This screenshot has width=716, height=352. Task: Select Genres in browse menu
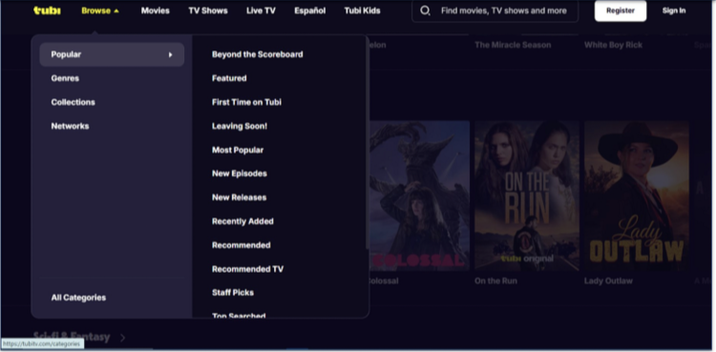[x=65, y=78]
